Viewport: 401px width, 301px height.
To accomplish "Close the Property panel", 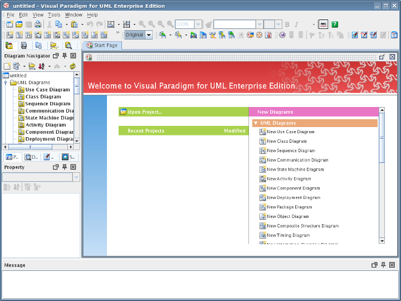I will [x=73, y=167].
